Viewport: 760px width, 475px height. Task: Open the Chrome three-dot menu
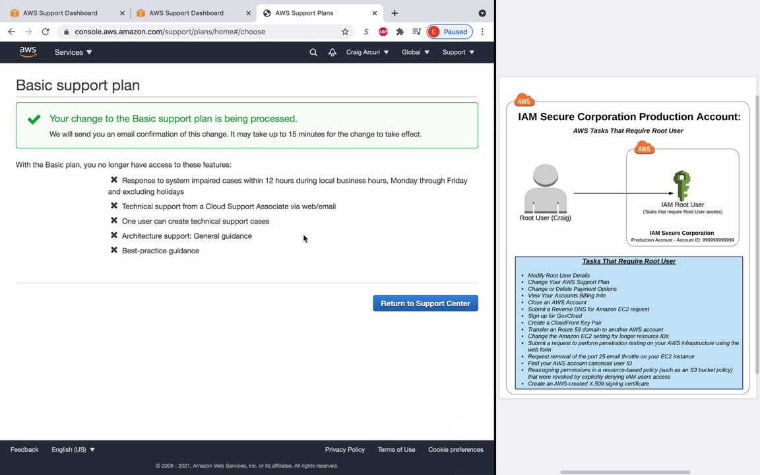(482, 32)
